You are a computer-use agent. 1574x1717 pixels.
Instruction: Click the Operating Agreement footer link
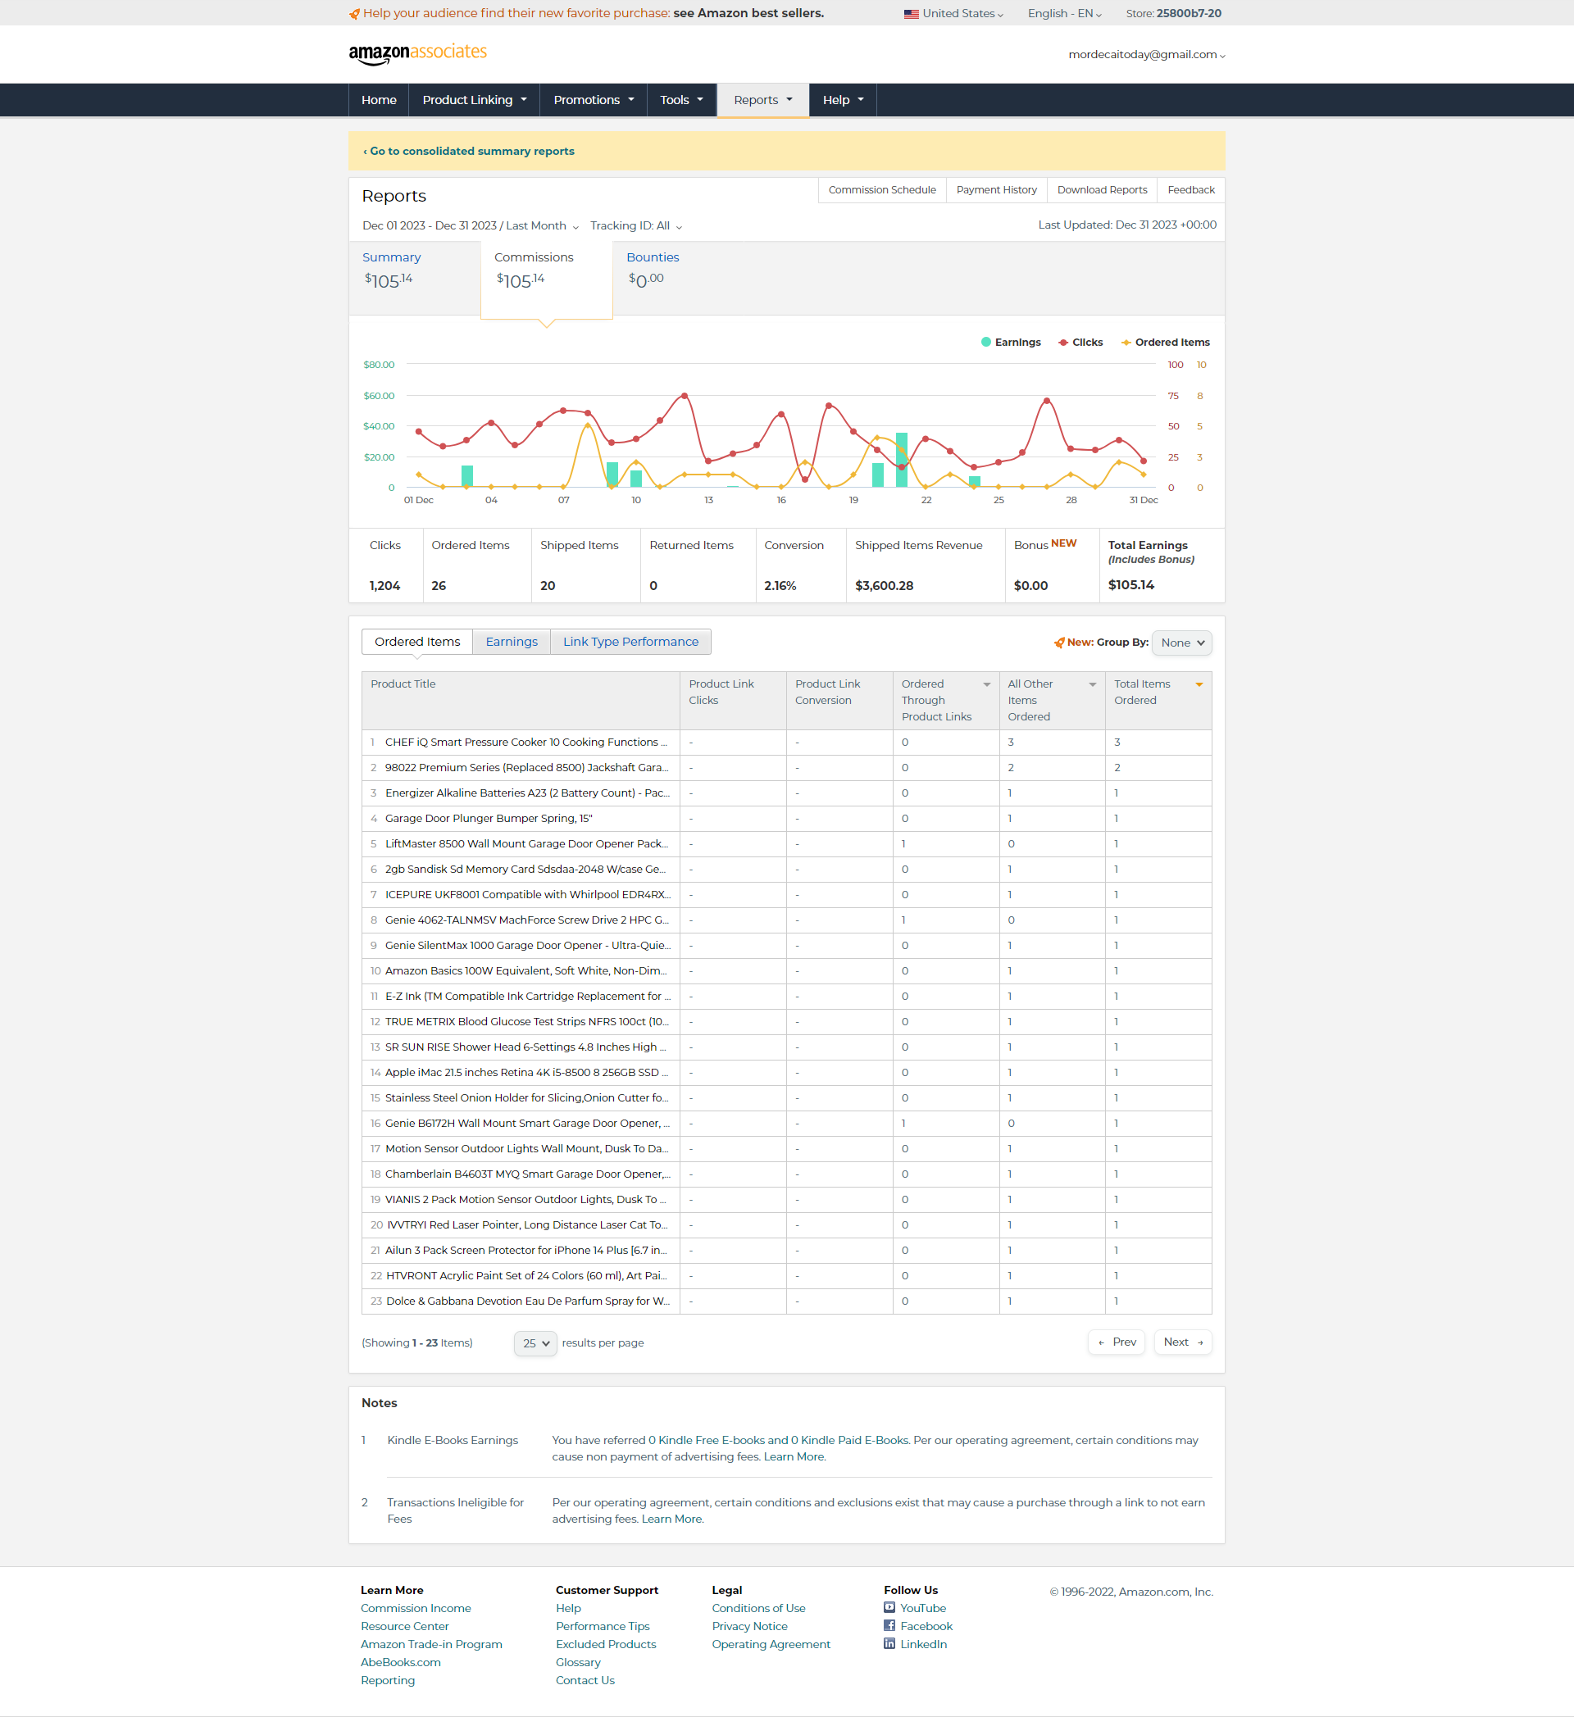click(x=771, y=1644)
